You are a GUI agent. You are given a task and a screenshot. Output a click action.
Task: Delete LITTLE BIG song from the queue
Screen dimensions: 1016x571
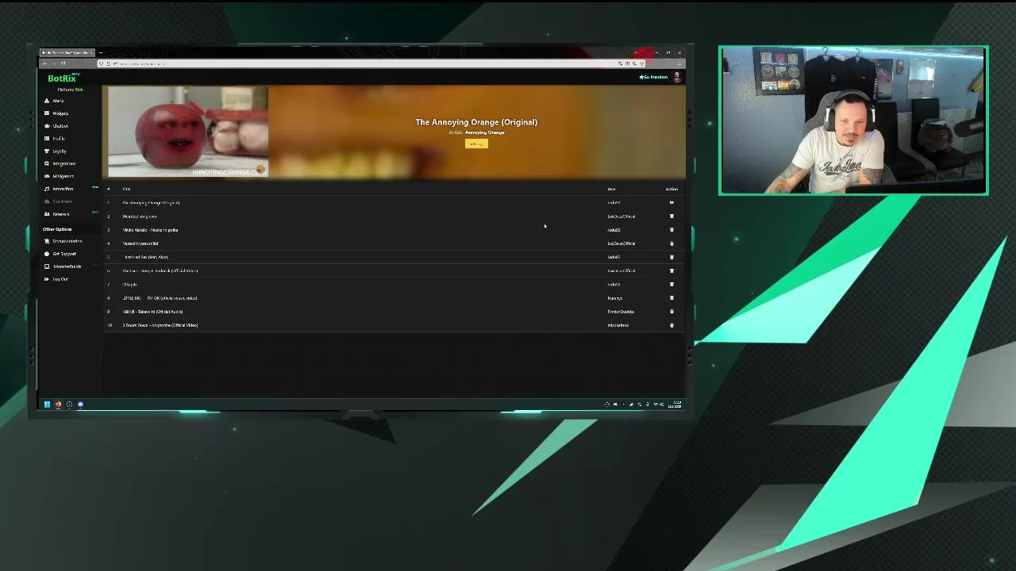[x=672, y=298]
